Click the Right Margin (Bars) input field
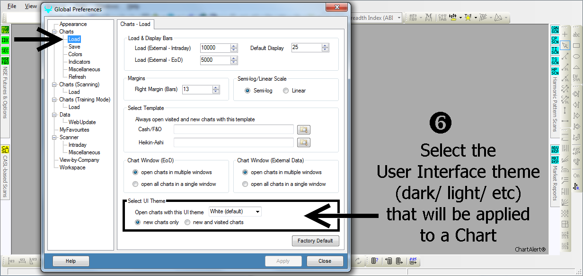Screen dimensions: 583x276 197,89
